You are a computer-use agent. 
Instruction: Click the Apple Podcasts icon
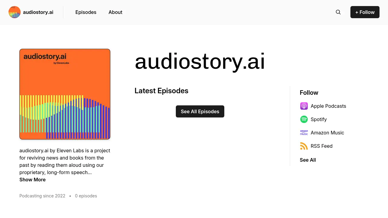click(x=304, y=106)
